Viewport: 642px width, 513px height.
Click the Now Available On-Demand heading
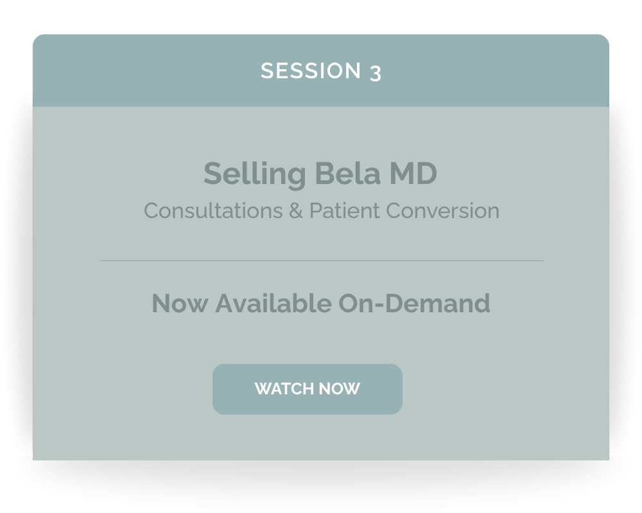tap(320, 303)
